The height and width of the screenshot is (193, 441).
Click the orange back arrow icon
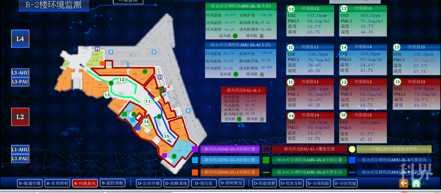pyautogui.click(x=404, y=183)
